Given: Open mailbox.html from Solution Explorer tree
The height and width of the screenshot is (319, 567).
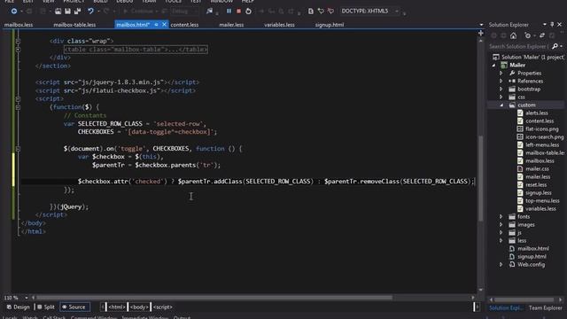Looking at the screenshot, I should pos(533,248).
